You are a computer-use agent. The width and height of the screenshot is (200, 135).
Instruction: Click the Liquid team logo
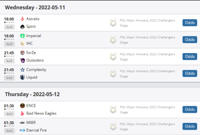pos(22,77)
